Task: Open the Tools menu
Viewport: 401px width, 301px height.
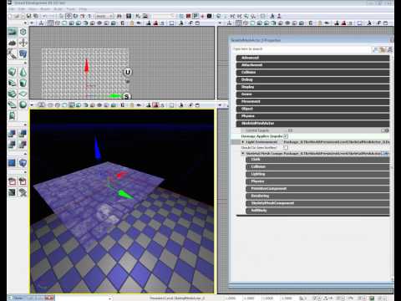Action: (71, 9)
